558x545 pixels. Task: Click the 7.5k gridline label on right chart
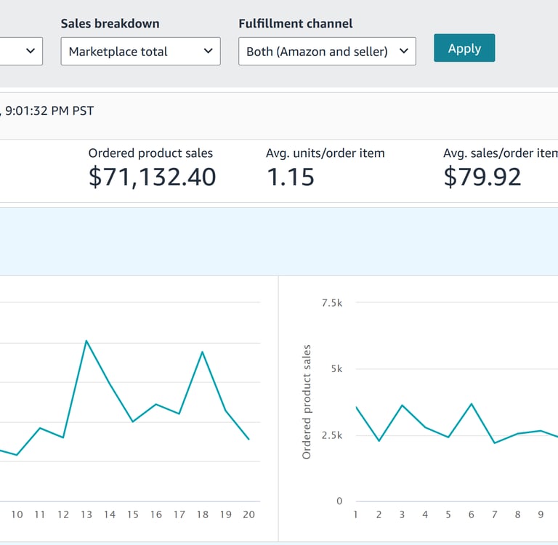click(331, 302)
